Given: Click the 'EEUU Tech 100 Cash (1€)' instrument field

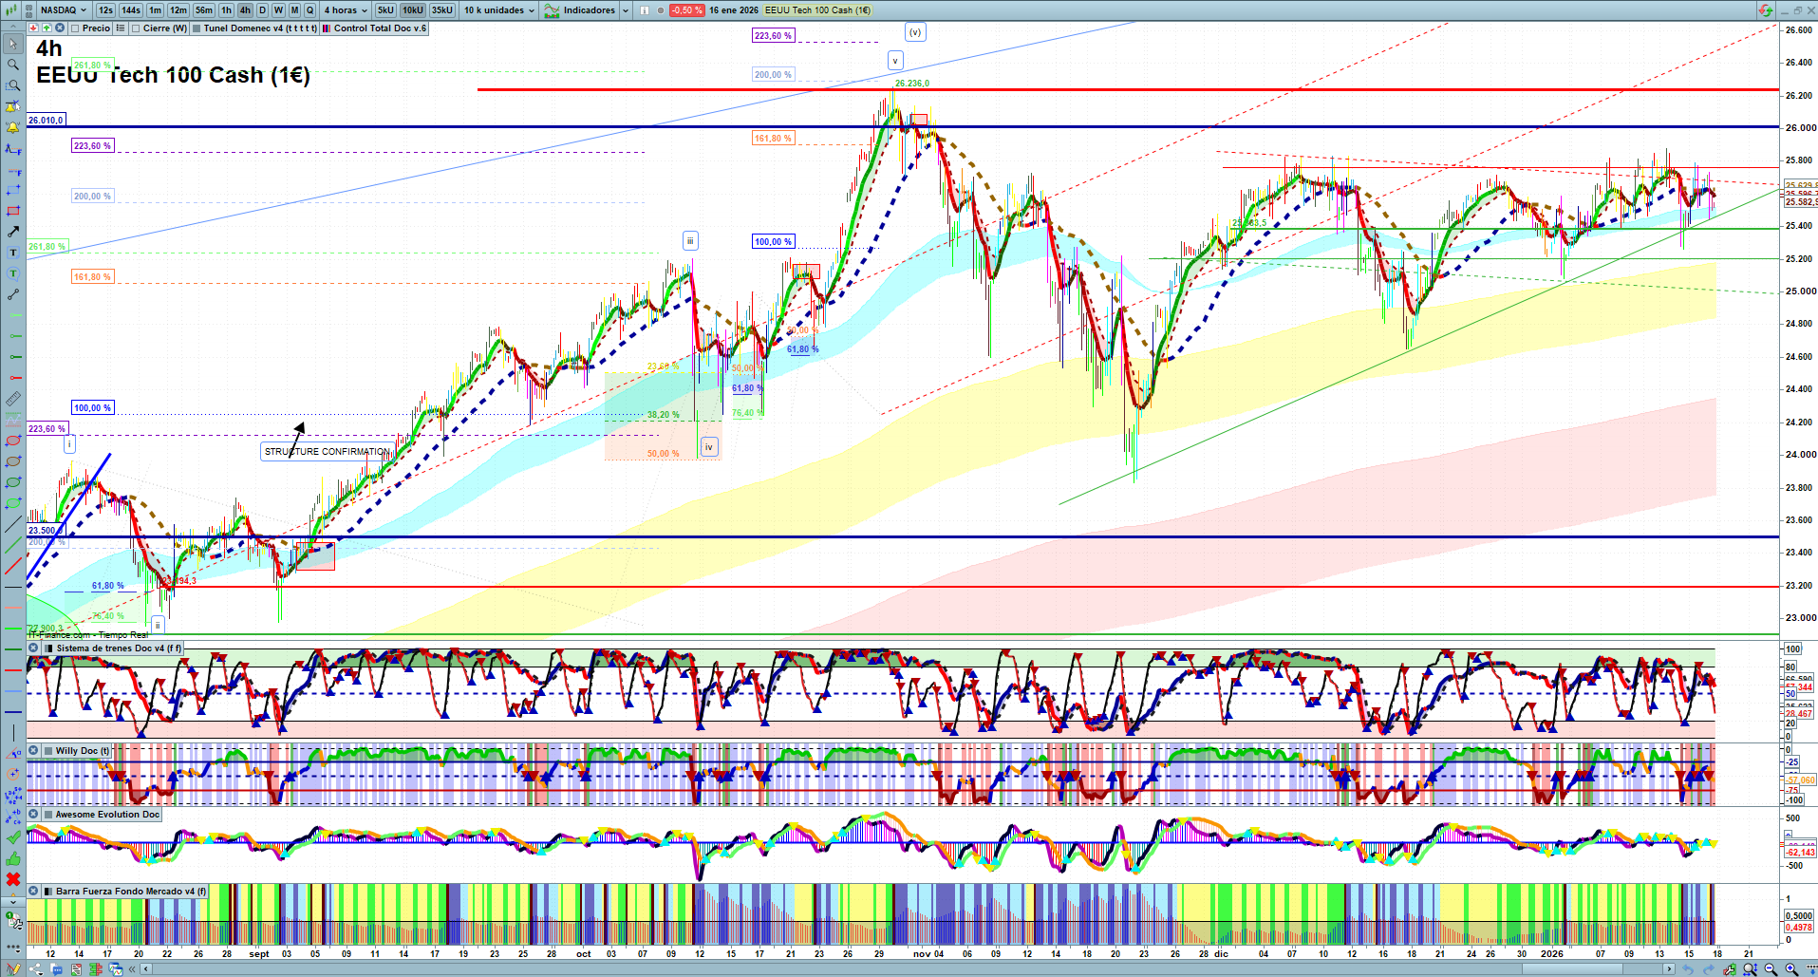Looking at the screenshot, I should click(x=817, y=10).
